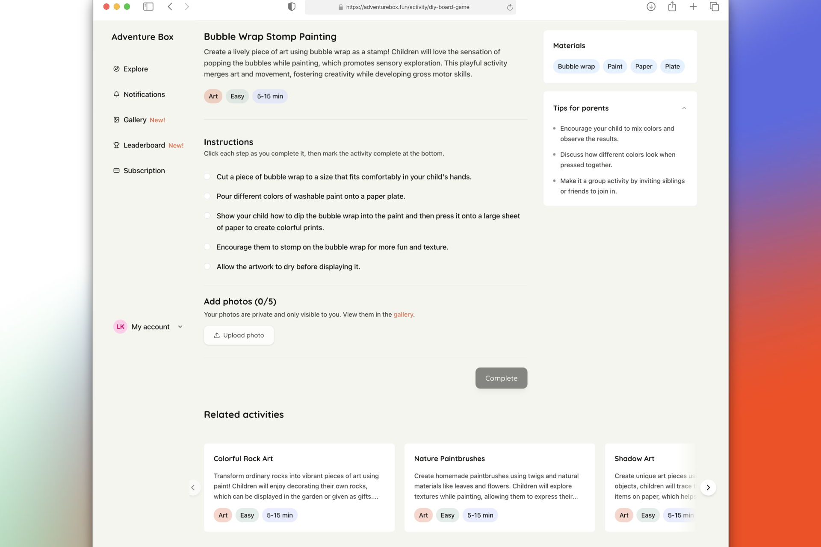The height and width of the screenshot is (547, 821).
Task: Select Explore in the sidebar
Action: click(x=135, y=69)
